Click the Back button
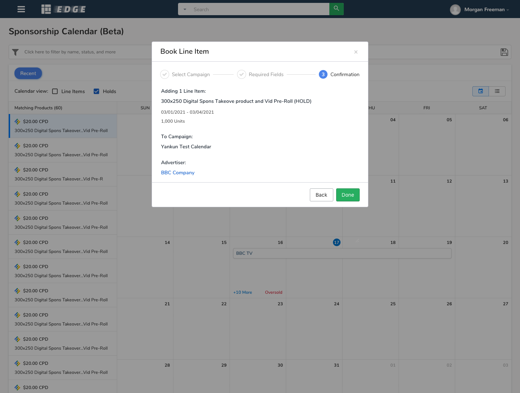This screenshot has width=520, height=393. (x=321, y=195)
